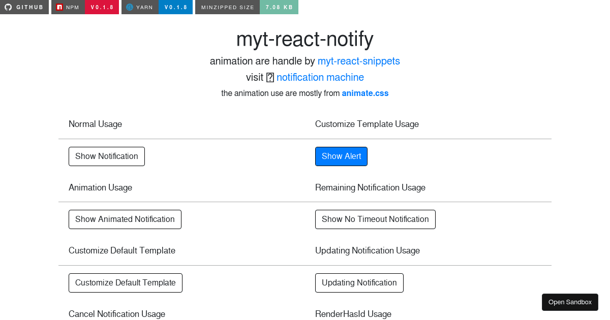Screen dimensions: 610x320
Task: Visit the notification machine link
Action: [x=320, y=77]
